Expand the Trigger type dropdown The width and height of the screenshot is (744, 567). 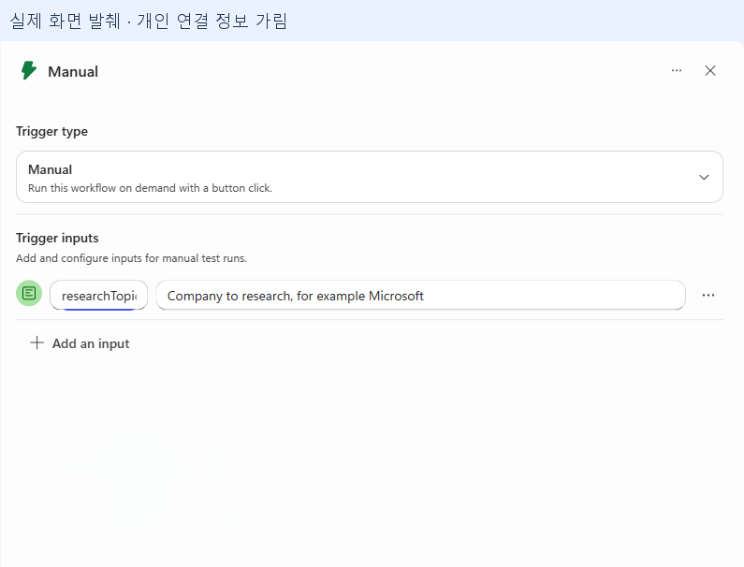369,177
